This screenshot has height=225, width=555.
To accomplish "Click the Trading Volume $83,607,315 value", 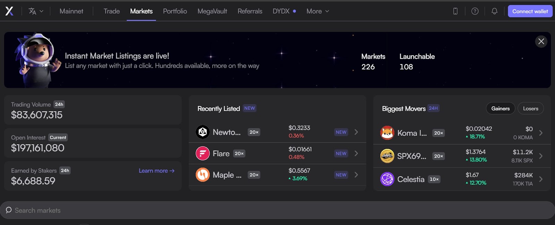I will [37, 115].
